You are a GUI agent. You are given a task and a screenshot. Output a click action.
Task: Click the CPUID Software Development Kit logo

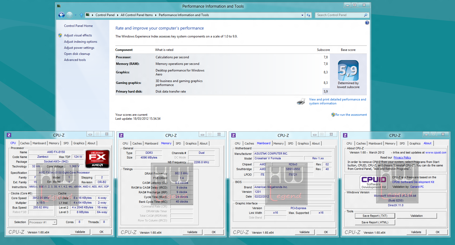point(374,182)
